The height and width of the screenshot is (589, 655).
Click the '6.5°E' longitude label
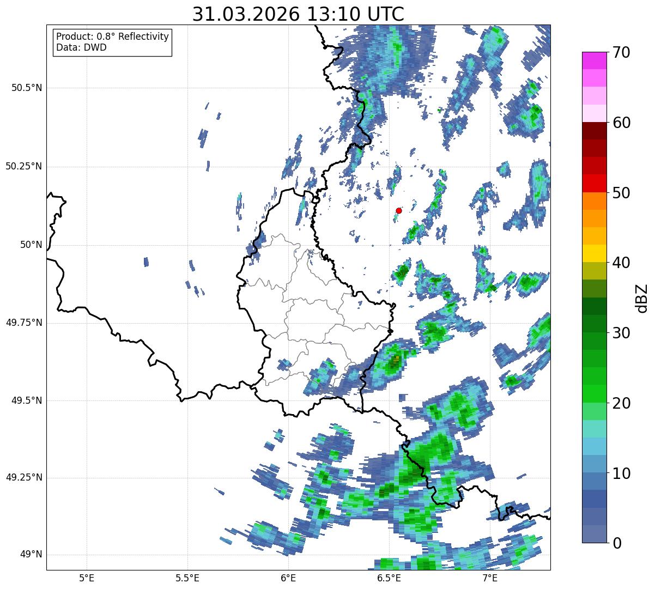click(389, 578)
